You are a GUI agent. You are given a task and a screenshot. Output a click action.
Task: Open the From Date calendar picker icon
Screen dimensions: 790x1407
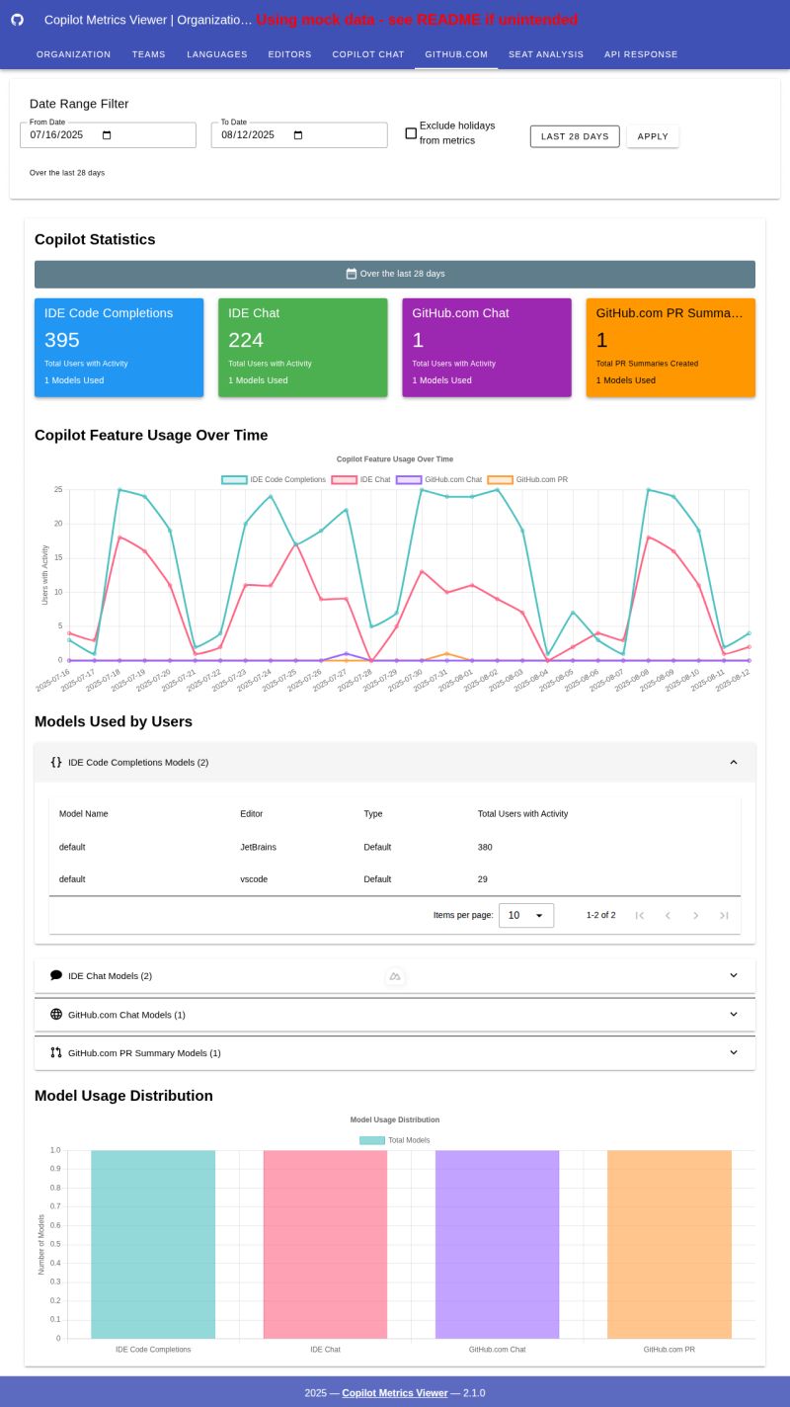(x=109, y=134)
